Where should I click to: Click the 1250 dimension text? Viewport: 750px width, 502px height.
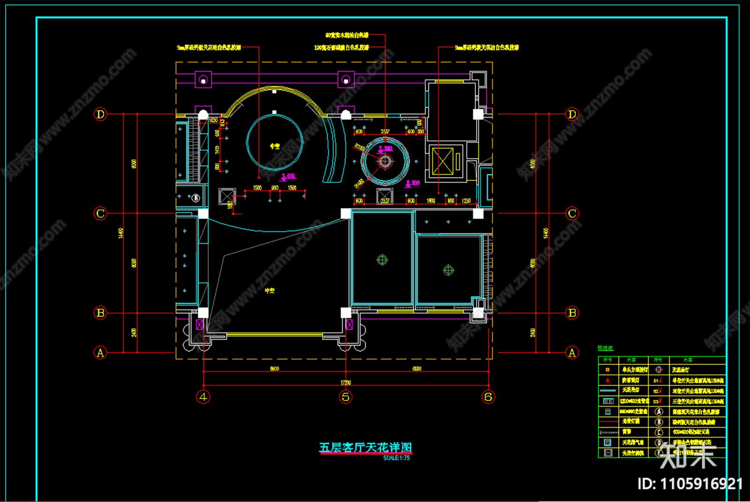[466, 200]
